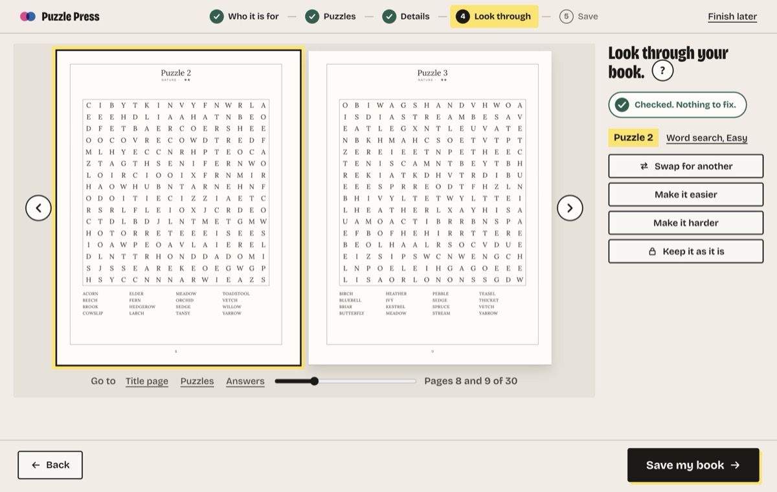Screen dimensions: 777x492
Task: Select the Puzzle 2 page thumbnail
Action: click(x=178, y=208)
